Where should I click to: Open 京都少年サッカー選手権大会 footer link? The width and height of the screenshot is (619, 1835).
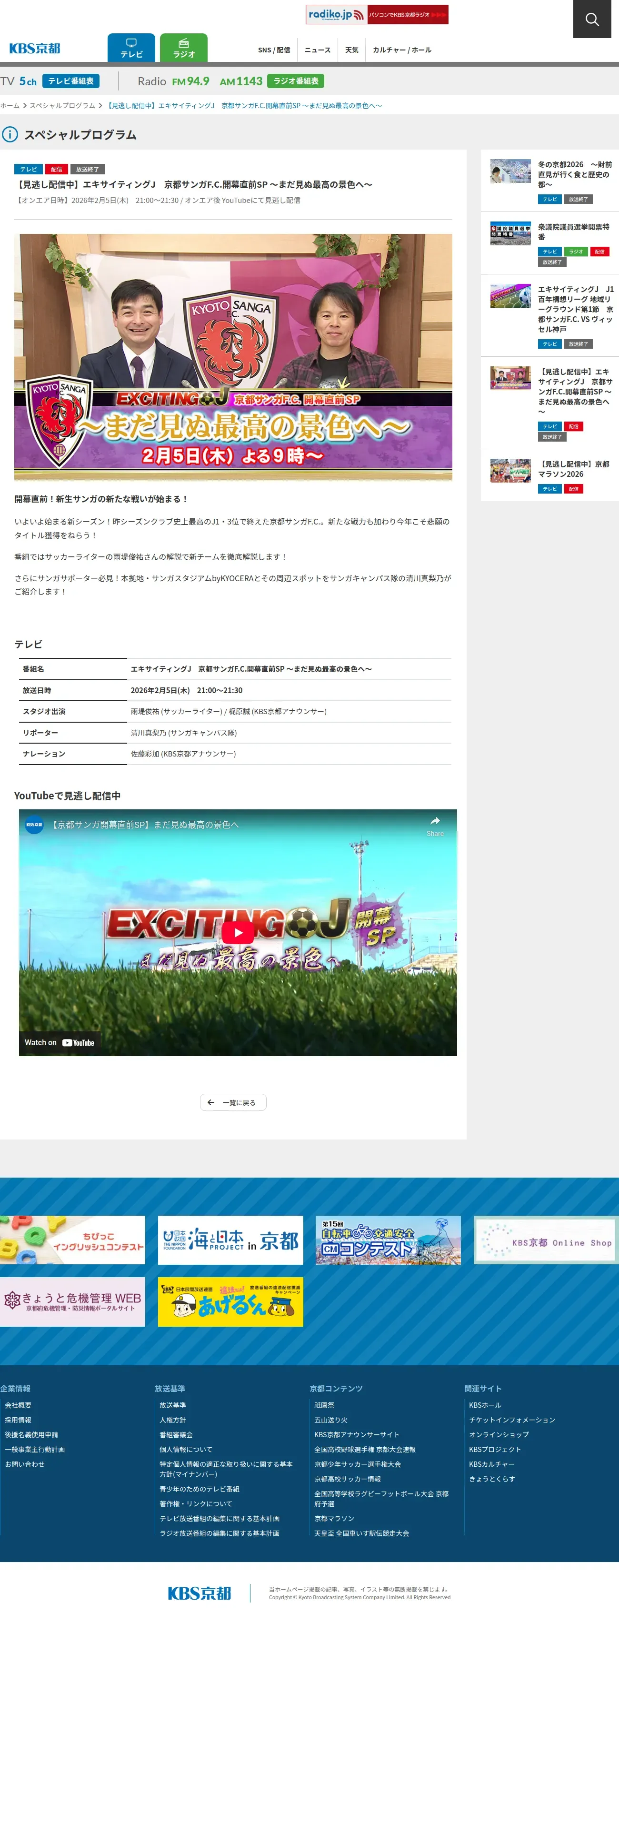[x=358, y=1464]
